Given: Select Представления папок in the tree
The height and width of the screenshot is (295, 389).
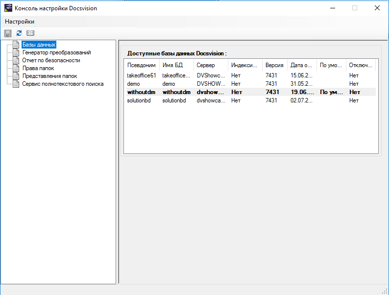Looking at the screenshot, I should point(49,76).
